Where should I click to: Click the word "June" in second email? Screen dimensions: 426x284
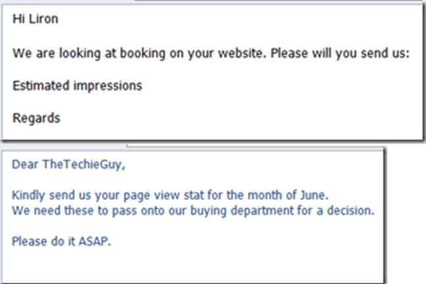pyautogui.click(x=312, y=195)
